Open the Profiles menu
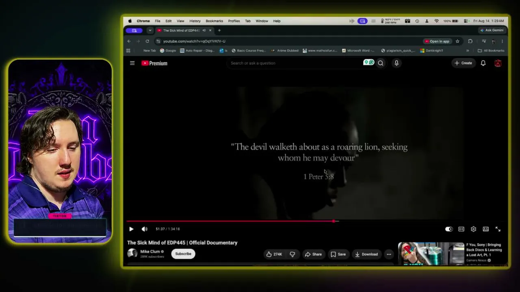520x292 pixels. (234, 21)
